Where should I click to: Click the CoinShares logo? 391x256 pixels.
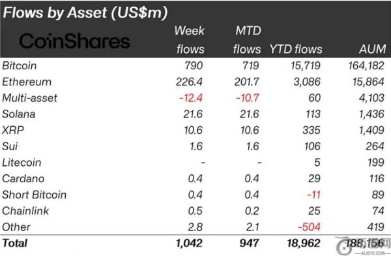click(74, 41)
